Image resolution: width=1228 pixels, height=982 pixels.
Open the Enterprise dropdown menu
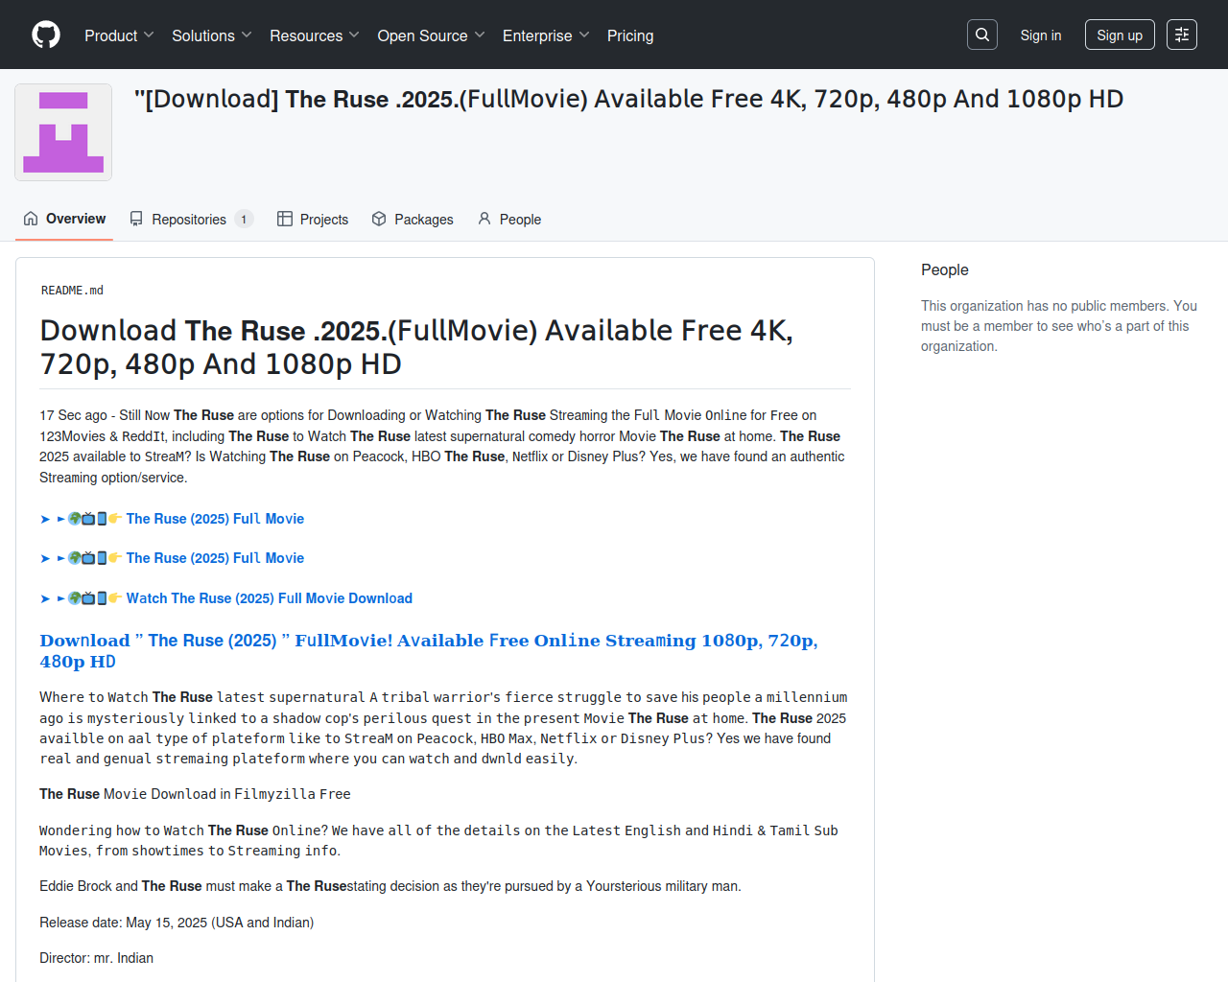pyautogui.click(x=545, y=35)
